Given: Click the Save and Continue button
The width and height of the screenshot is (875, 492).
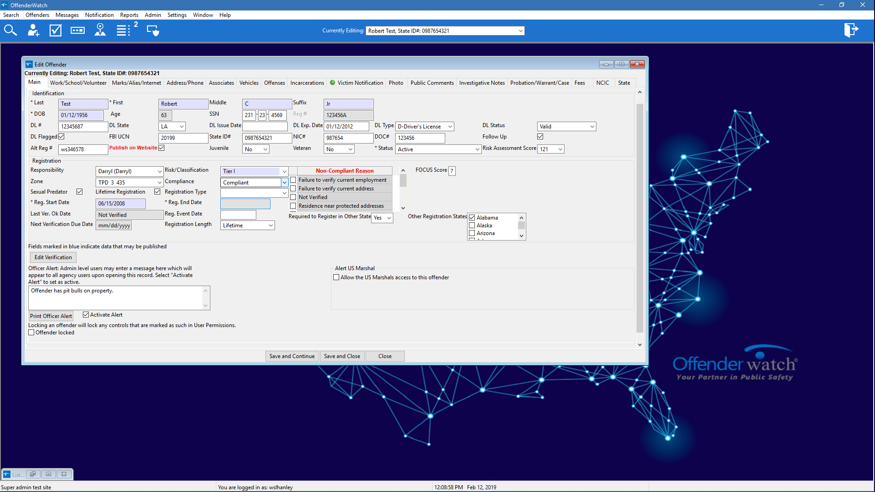Looking at the screenshot, I should pyautogui.click(x=292, y=356).
